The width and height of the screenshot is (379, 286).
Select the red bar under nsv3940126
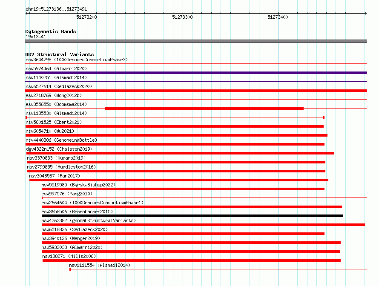tap(191, 243)
